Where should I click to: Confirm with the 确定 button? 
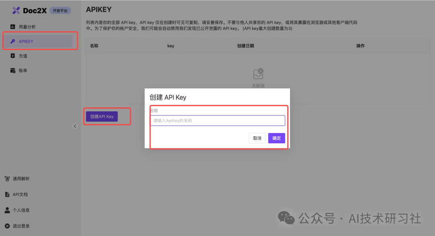pyautogui.click(x=276, y=138)
